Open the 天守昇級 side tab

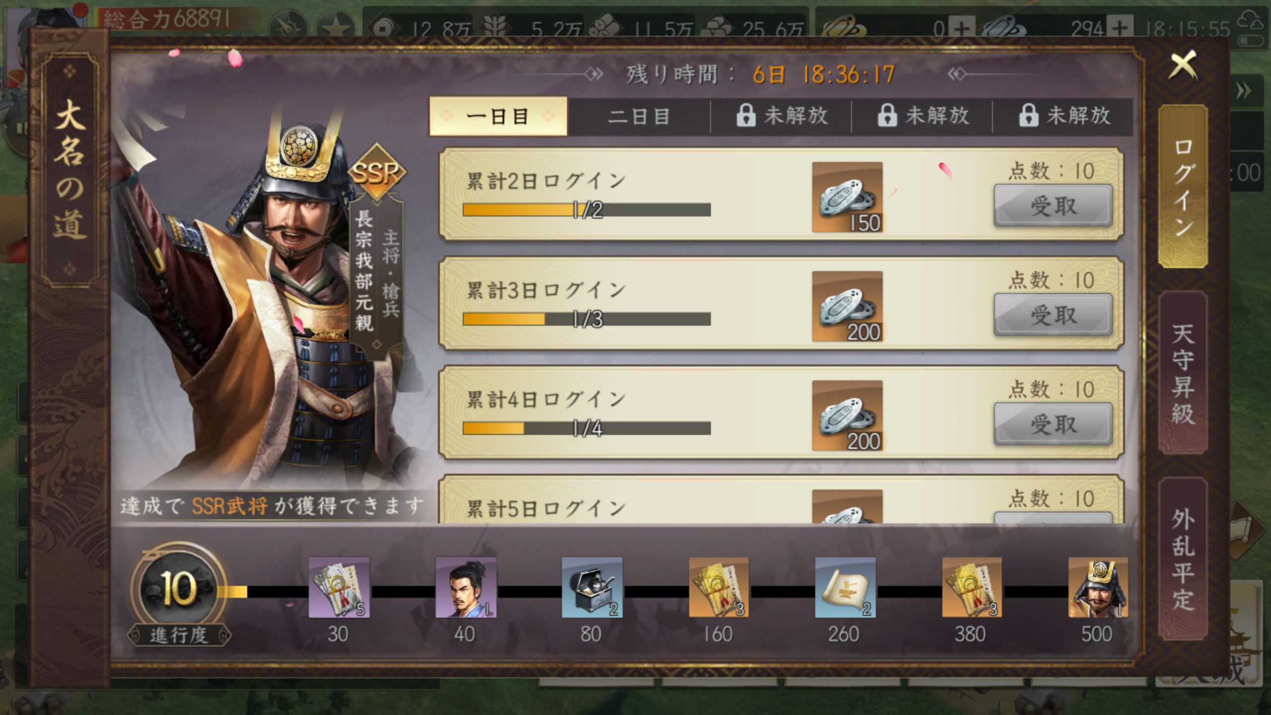(x=1183, y=373)
